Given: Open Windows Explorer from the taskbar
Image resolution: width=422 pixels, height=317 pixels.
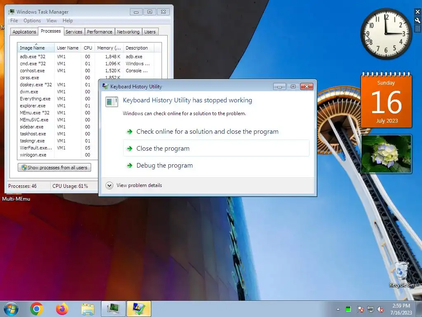Looking at the screenshot, I should 88,309.
